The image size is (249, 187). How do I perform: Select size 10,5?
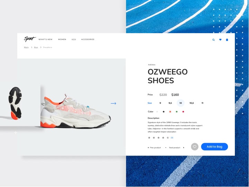click(x=192, y=103)
